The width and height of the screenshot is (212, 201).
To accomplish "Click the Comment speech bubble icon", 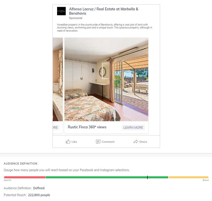I will tap(98, 142).
